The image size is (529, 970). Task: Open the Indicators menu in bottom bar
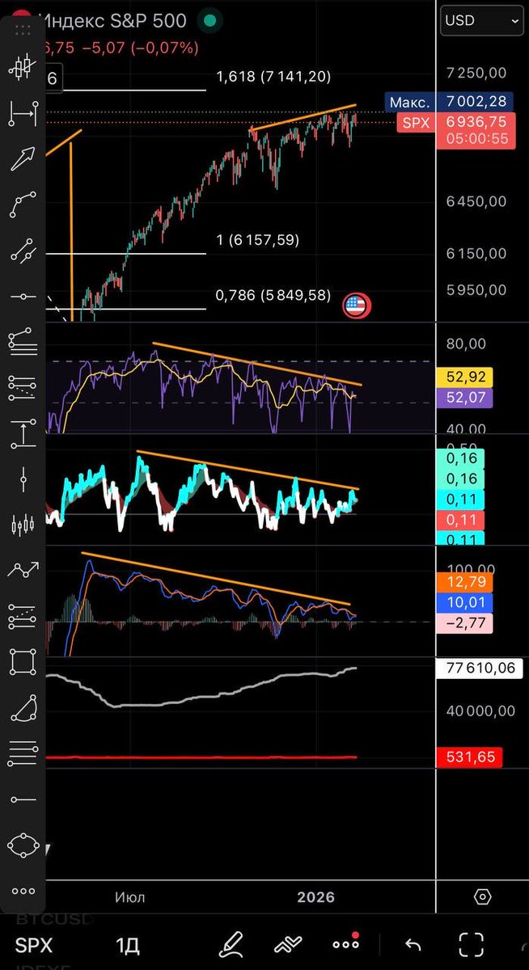click(288, 944)
